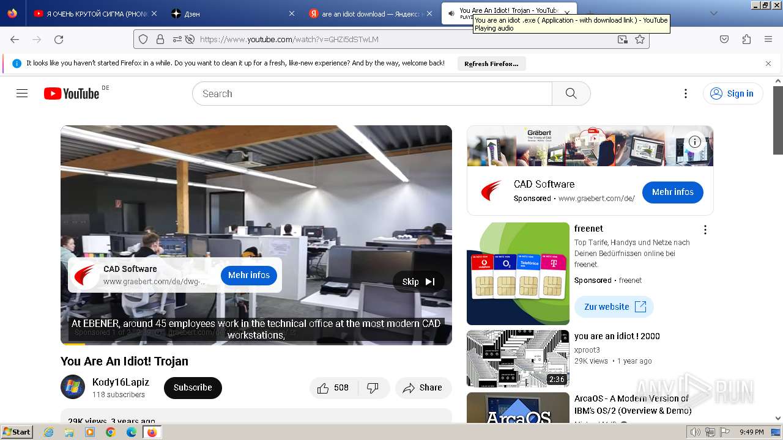Open the list all tabs dropdown
Viewport: 783px width, 440px height.
pyautogui.click(x=713, y=13)
